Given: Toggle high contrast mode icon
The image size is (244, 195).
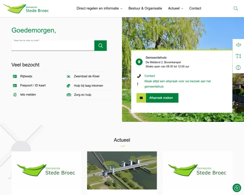Looking at the screenshot, I should click(238, 68).
